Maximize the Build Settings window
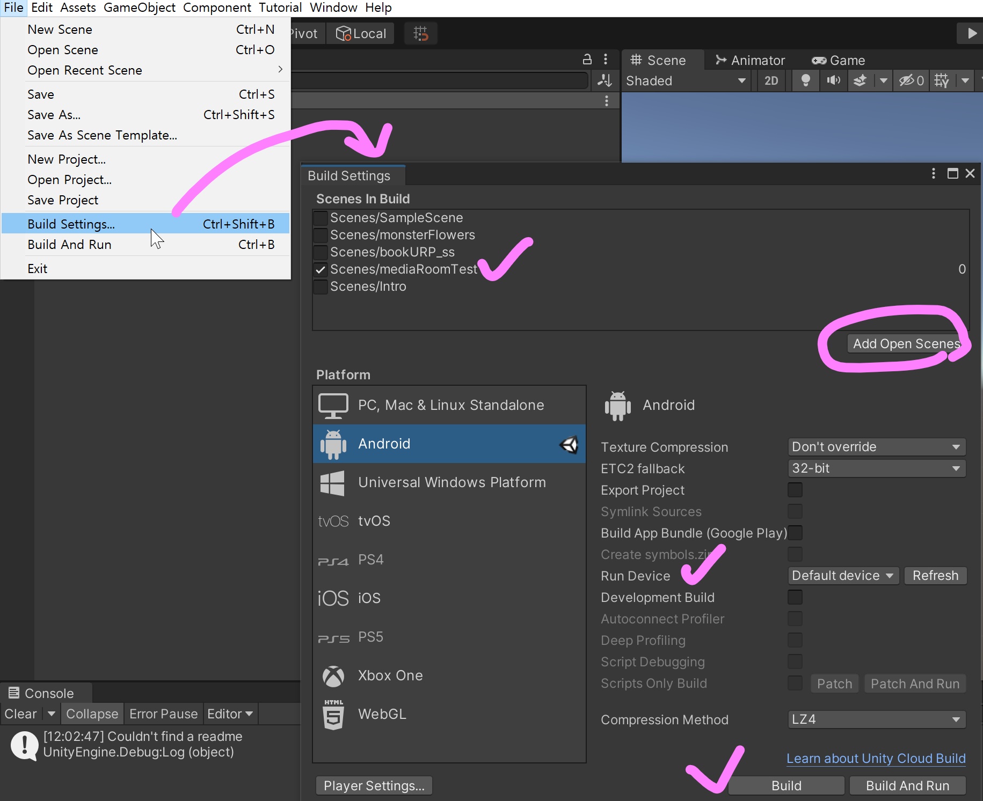Screen dimensions: 983x801 [953, 173]
